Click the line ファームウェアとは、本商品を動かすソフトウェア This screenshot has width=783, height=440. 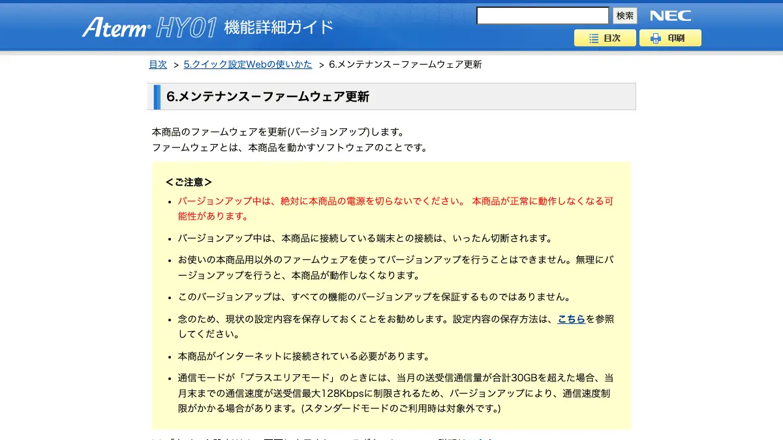290,147
